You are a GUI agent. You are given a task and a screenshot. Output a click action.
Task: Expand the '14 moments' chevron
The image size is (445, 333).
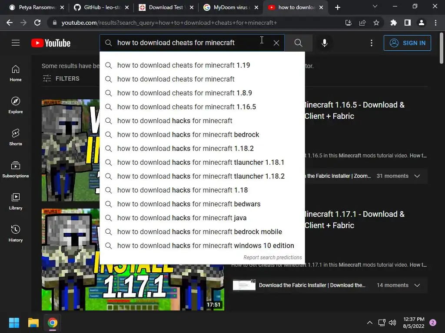click(x=417, y=285)
